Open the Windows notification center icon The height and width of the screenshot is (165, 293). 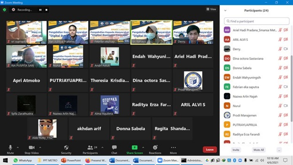coord(285,160)
